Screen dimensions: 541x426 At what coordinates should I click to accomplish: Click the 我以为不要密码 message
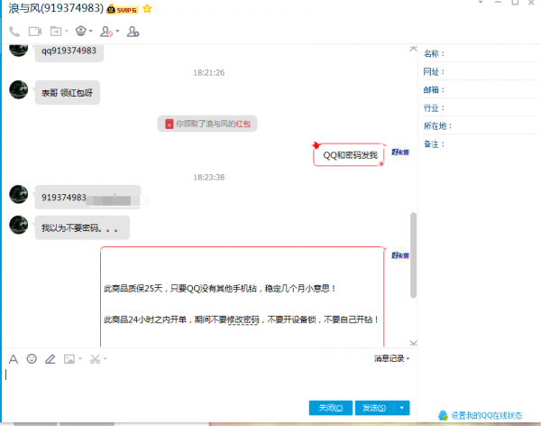(82, 227)
